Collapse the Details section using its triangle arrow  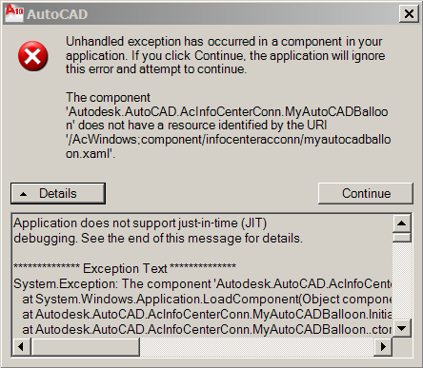coord(23,194)
